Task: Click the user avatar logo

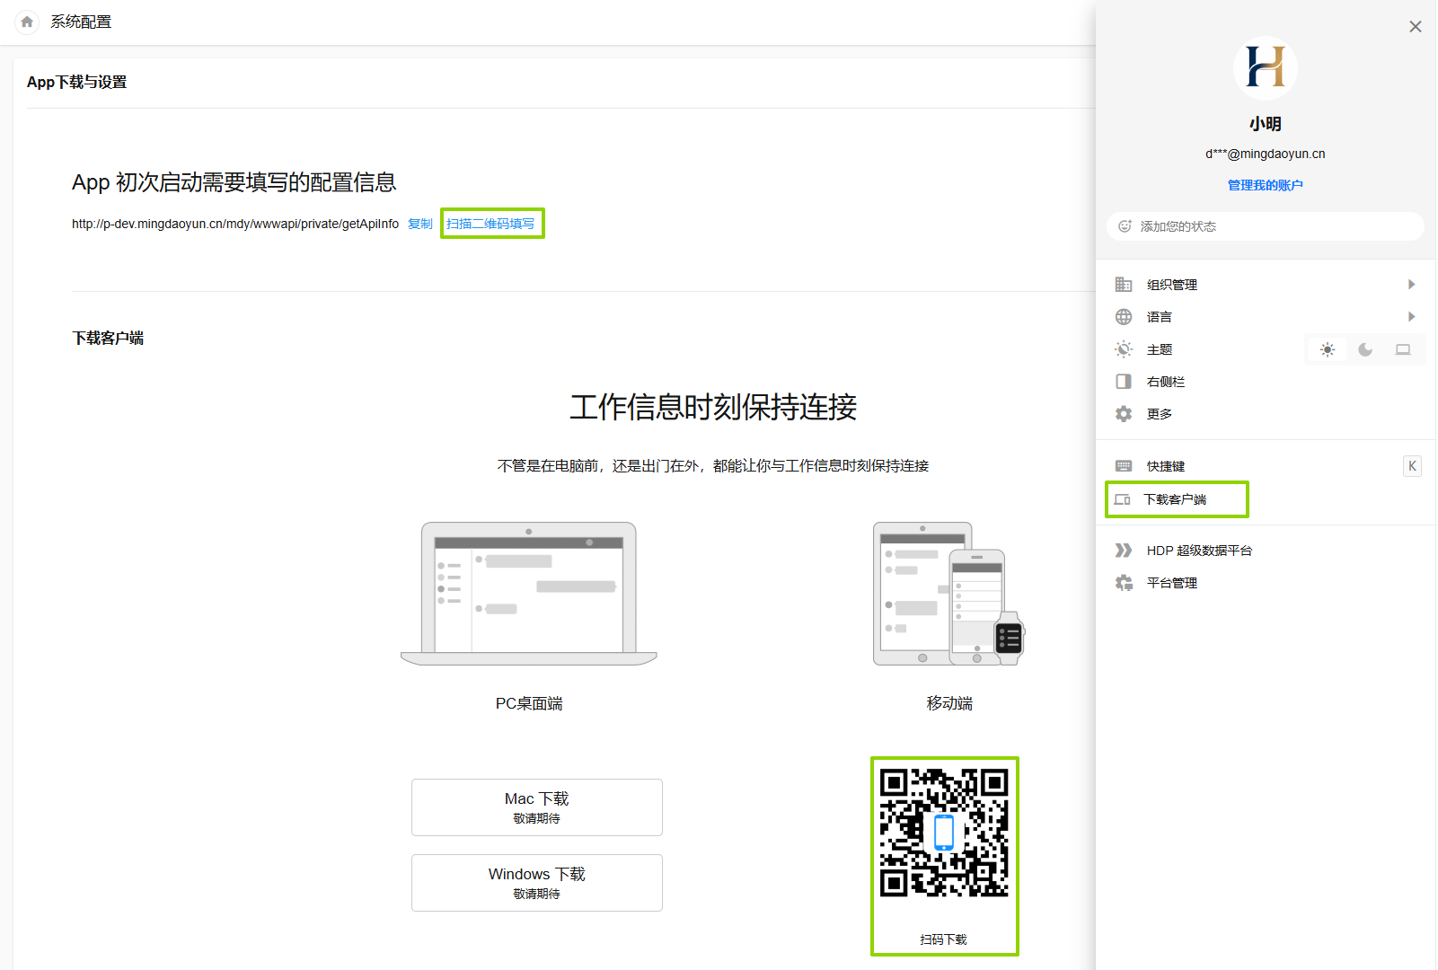Action: click(x=1266, y=67)
